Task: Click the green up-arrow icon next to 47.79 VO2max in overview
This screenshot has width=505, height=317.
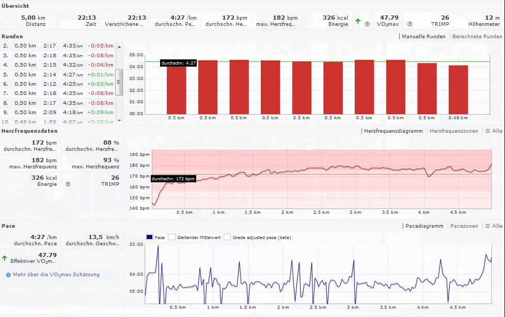Action: (x=358, y=21)
